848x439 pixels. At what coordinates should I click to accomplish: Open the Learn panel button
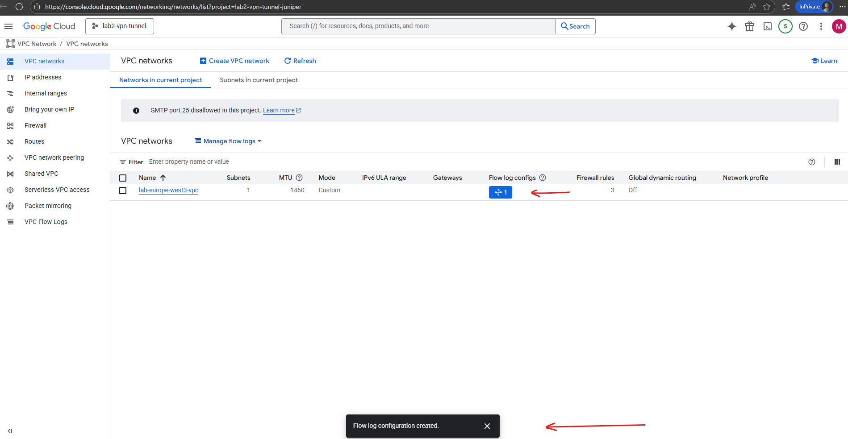tap(824, 61)
